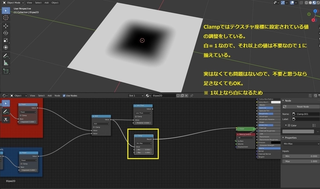
Task: Toggle fake user shield for Elipse2D
Action: (178, 96)
